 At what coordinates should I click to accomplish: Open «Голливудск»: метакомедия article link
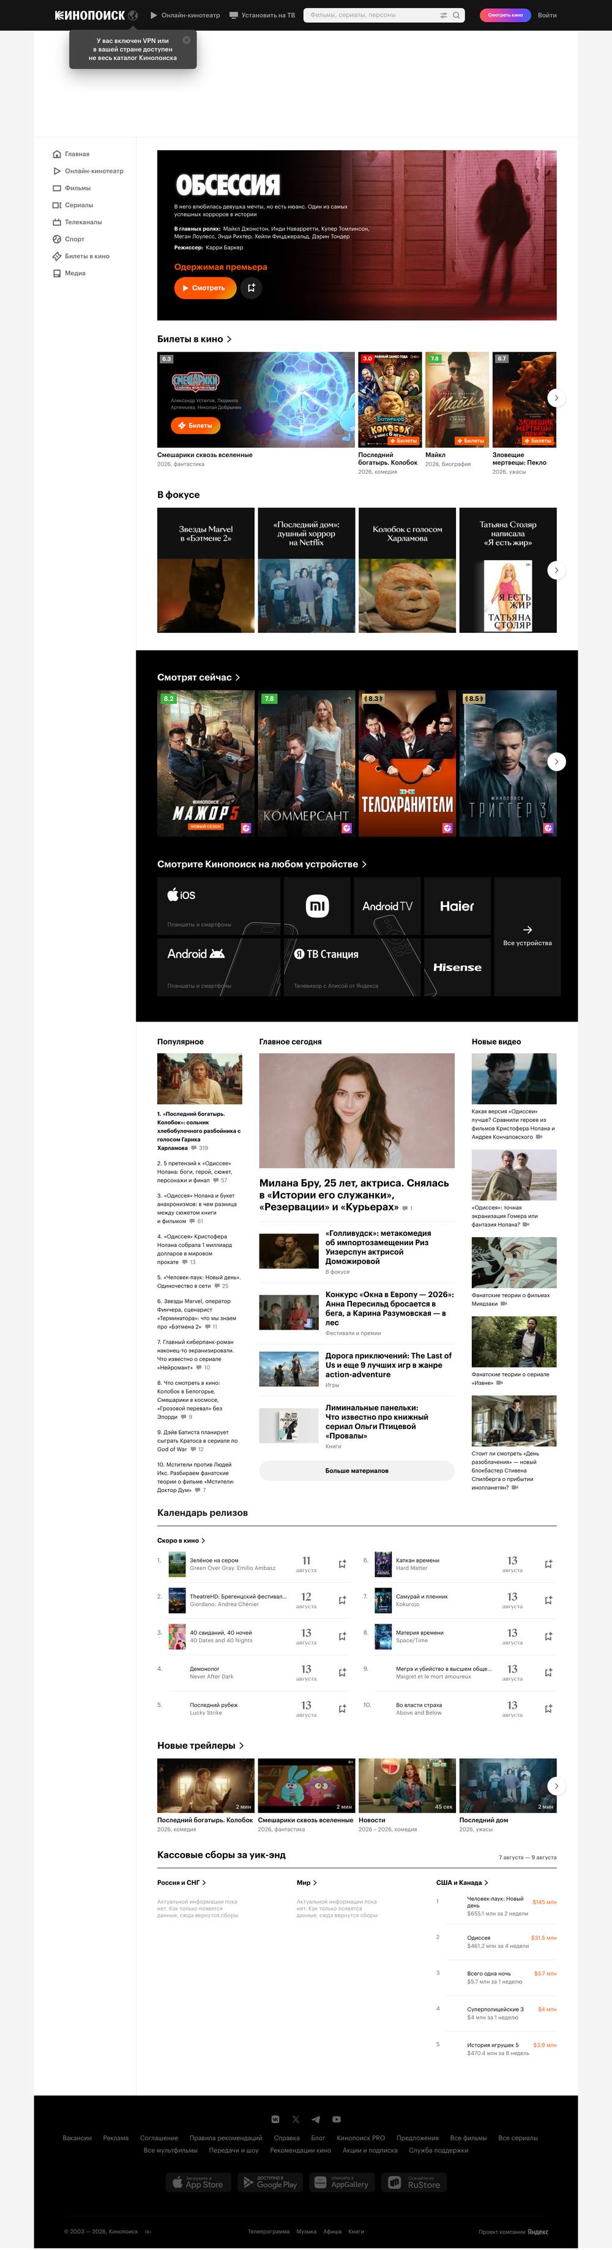[x=378, y=1248]
